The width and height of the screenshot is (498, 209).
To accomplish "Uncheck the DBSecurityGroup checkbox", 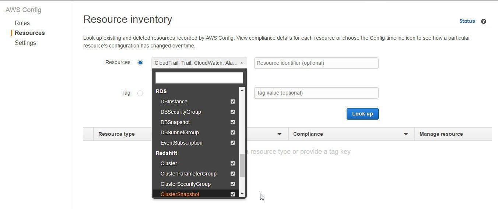I will 233,112.
